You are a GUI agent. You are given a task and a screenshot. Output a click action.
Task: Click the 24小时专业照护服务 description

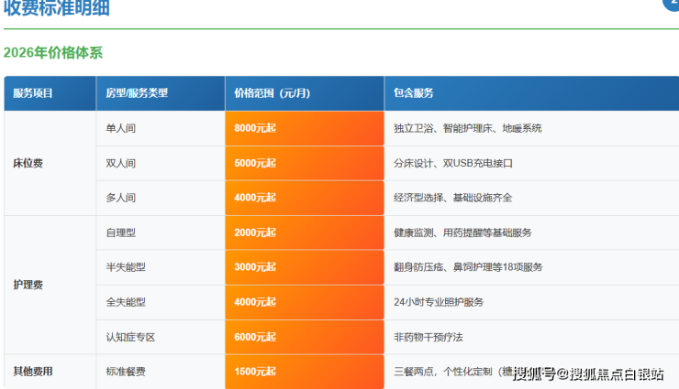pos(438,302)
